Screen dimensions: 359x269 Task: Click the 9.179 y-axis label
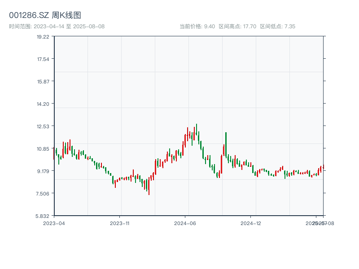pyautogui.click(x=43, y=171)
